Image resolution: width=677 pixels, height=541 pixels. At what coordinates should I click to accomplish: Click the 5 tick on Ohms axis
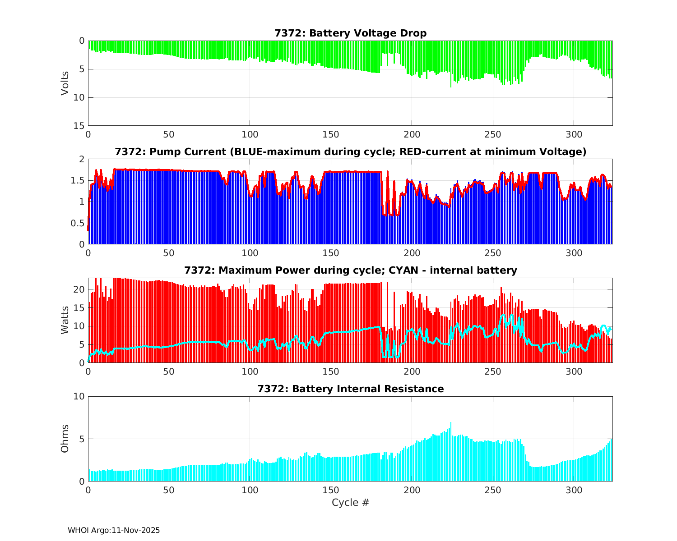pos(81,439)
